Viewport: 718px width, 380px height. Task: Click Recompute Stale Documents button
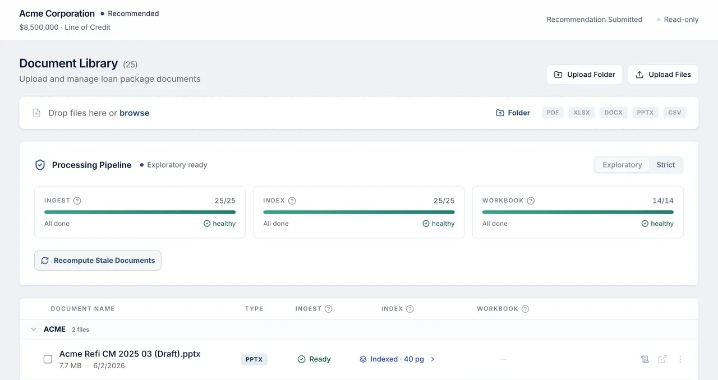pos(98,261)
